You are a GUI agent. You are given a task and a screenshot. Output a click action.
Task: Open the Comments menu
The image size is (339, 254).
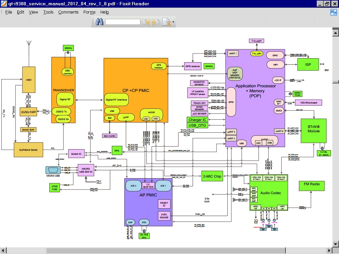point(68,12)
